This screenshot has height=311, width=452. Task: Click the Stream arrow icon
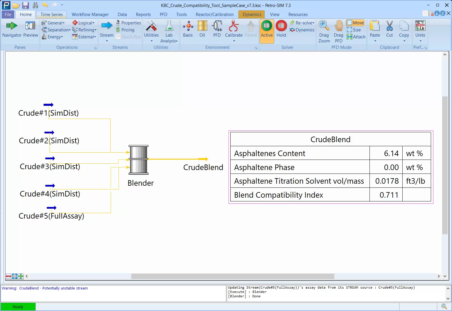(107, 26)
